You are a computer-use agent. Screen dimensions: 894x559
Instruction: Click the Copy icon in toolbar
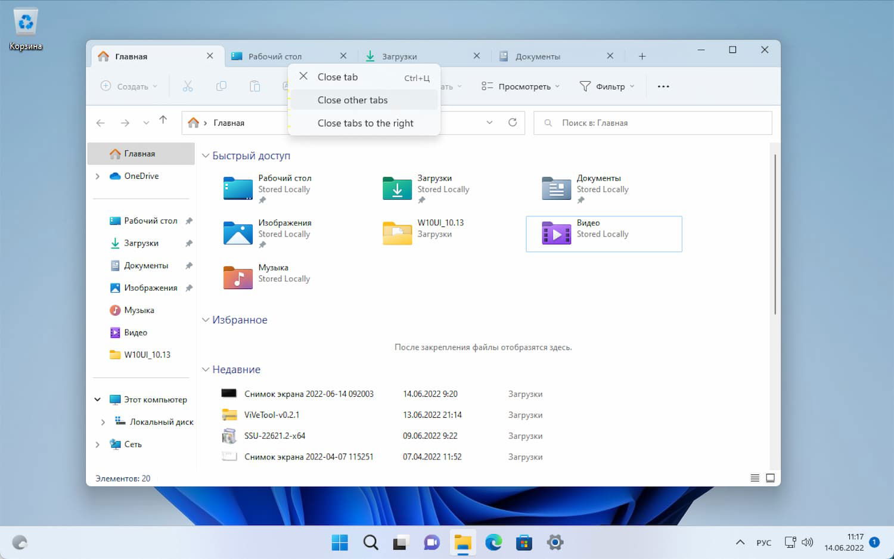point(221,86)
